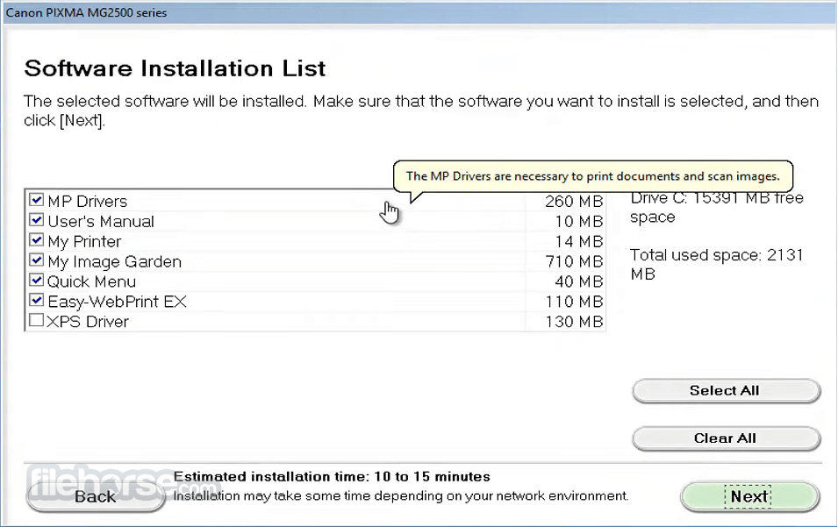
Task: Uncheck the Easy-WebPrint EX checkbox
Action: point(36,300)
